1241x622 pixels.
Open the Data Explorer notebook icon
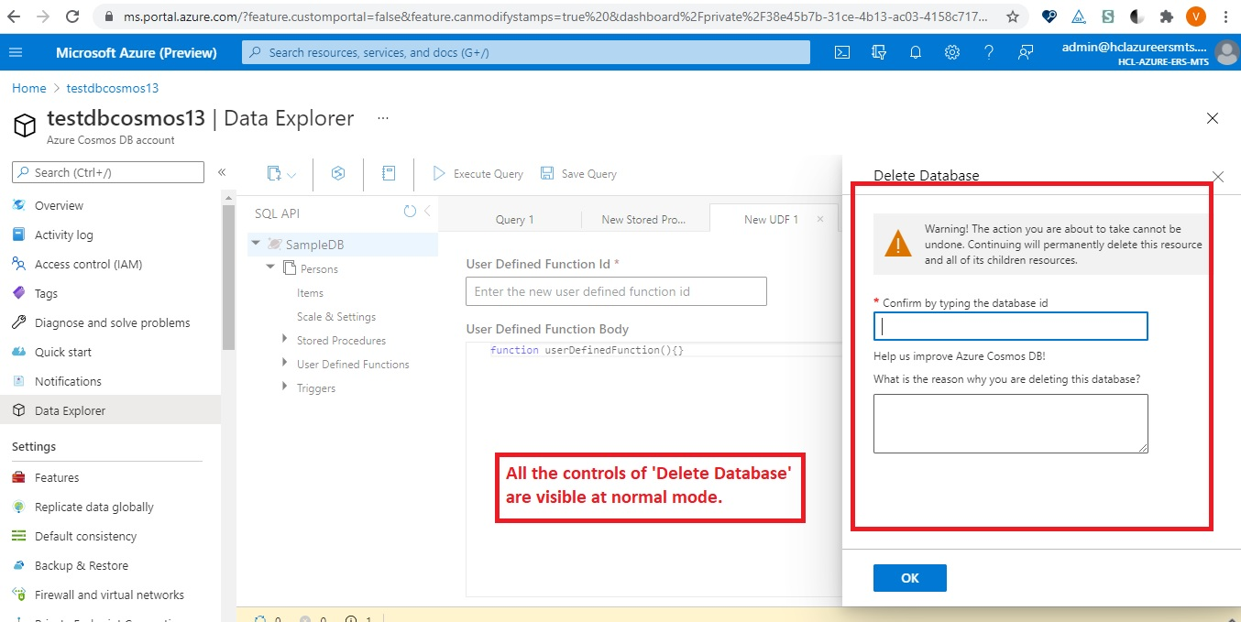coord(389,173)
